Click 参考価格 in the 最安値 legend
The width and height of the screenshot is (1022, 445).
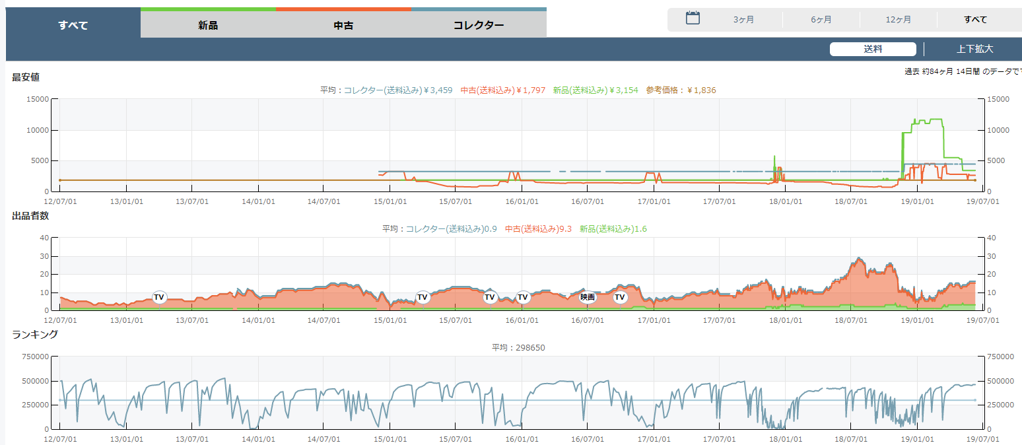tap(681, 90)
